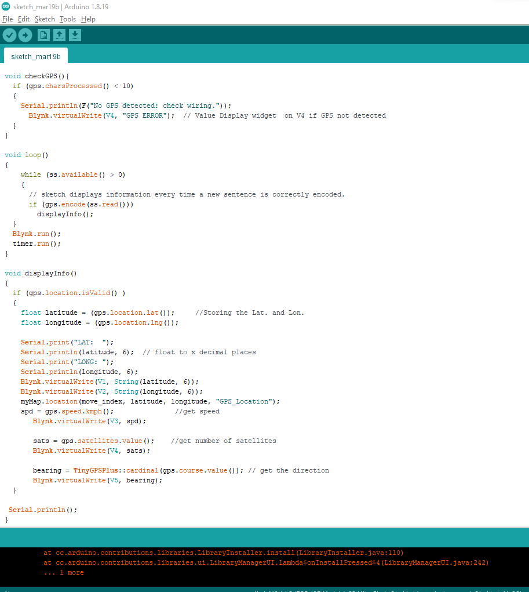Click the 'spd = gps.speed.kmph();' statement
This screenshot has width=529, height=592.
[67, 412]
